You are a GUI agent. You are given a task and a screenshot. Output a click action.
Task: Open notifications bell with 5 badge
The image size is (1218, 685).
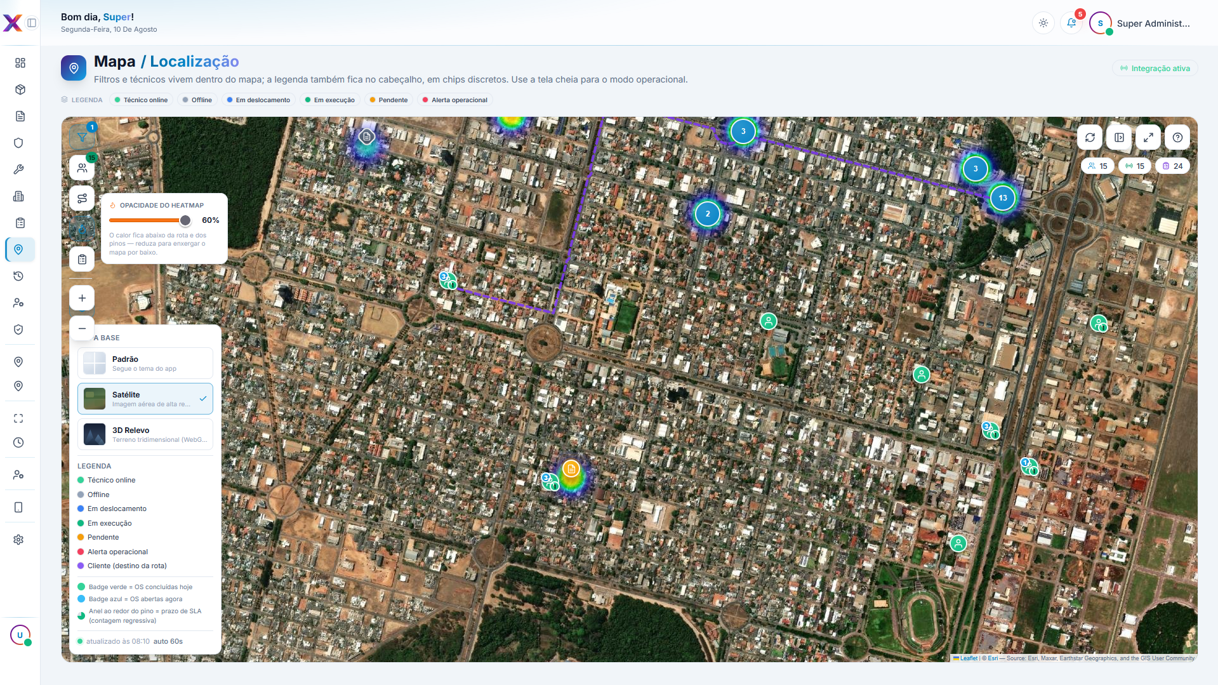click(1071, 23)
